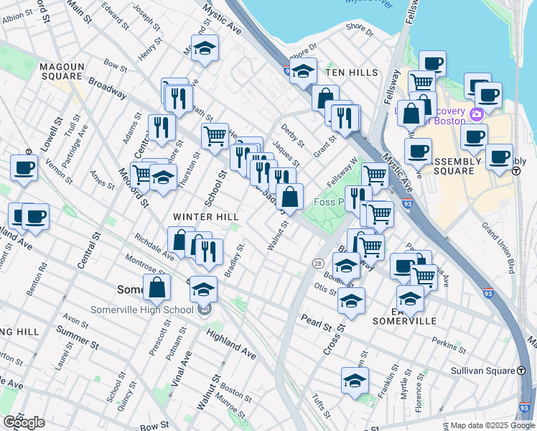Select the school marker left of Ten Hills
Screen dimensions: 537x431
[x=303, y=72]
